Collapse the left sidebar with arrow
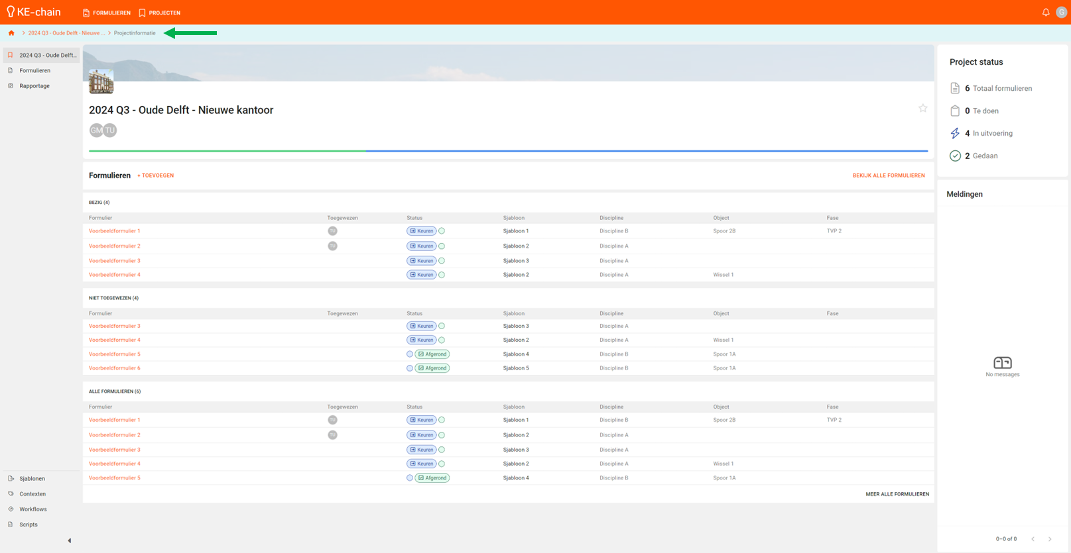Image resolution: width=1071 pixels, height=553 pixels. tap(70, 540)
